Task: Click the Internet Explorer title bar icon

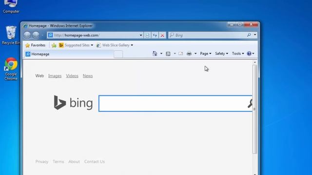Action: pyautogui.click(x=25, y=26)
